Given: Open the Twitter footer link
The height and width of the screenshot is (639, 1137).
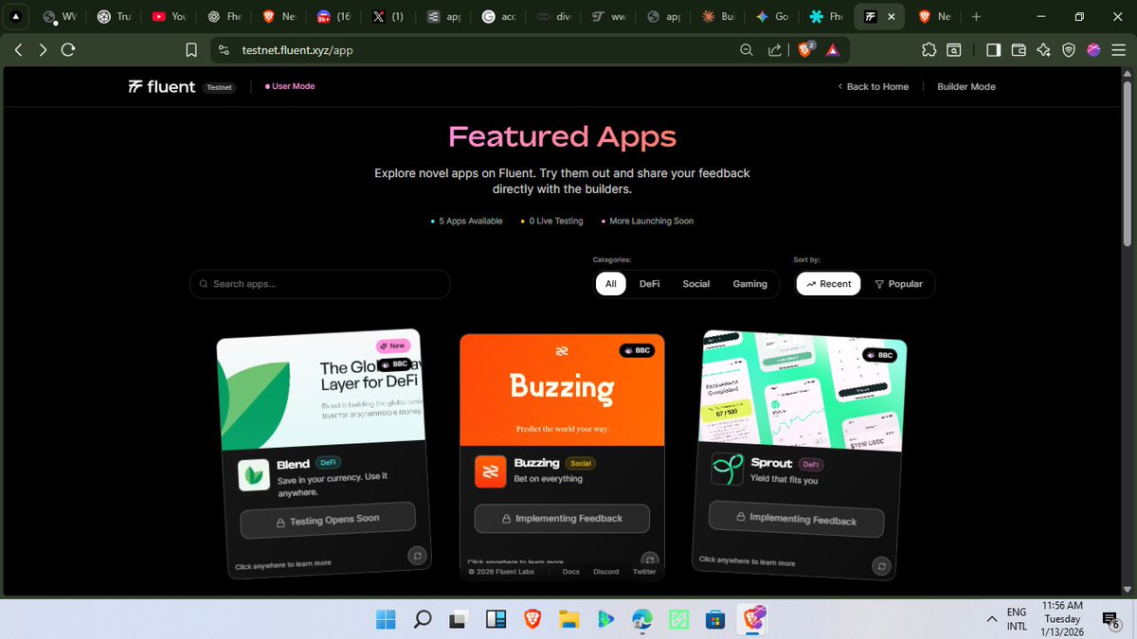Looking at the screenshot, I should (x=644, y=572).
